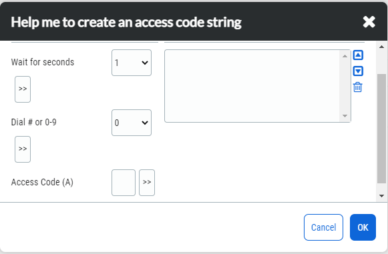Close the access code string dialog
The width and height of the screenshot is (388, 254).
(x=369, y=22)
